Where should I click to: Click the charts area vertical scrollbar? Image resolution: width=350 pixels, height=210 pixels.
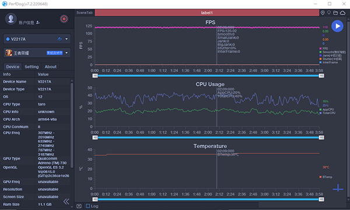click(348, 109)
